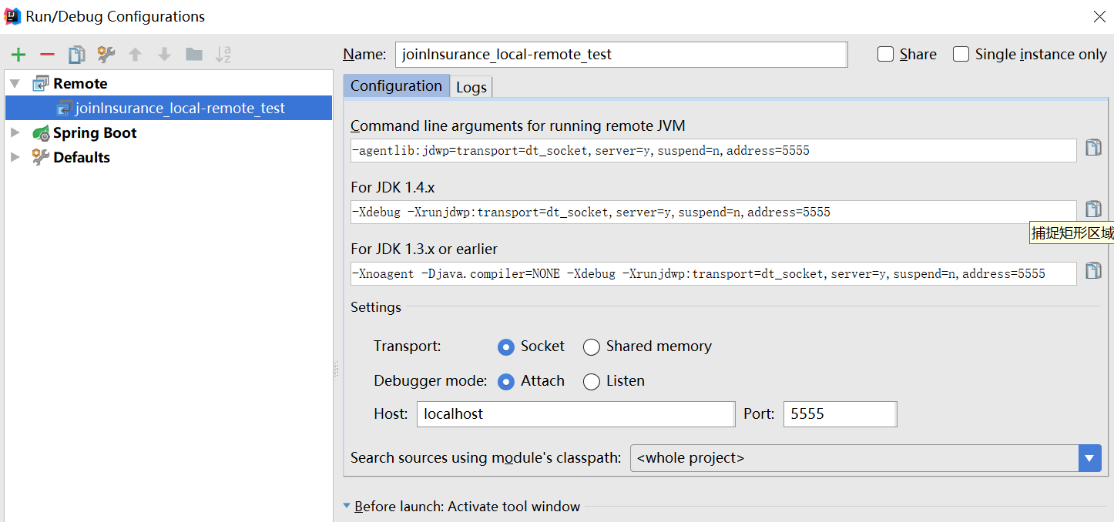1114x522 pixels.
Task: Select joinInsurance_local-remote_test in the tree
Action: tap(180, 109)
